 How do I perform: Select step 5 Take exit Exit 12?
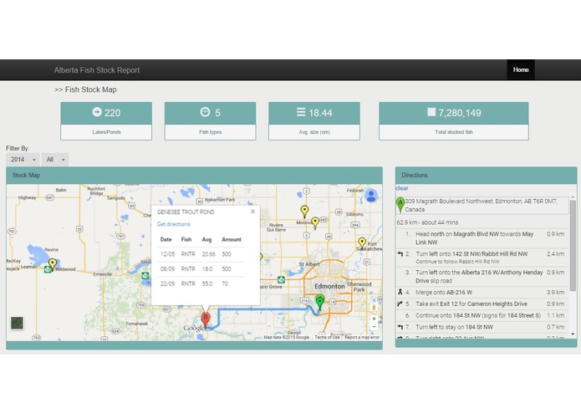click(x=482, y=303)
